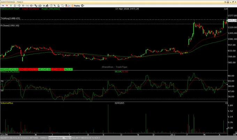
Task: Click the red Avg(E,50,close) indicator label
Action: [30, 9]
